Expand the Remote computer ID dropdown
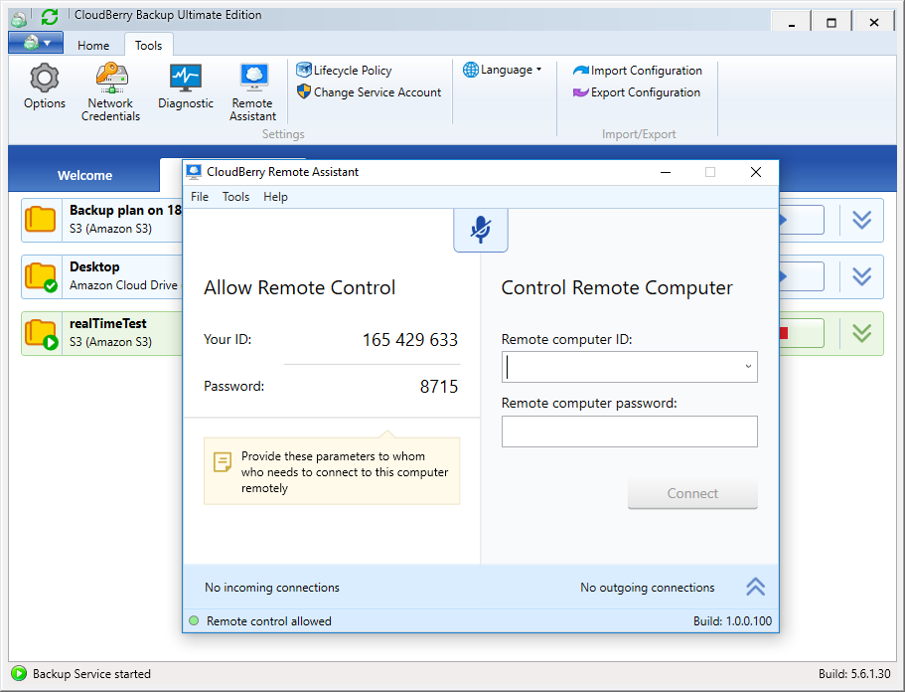905x692 pixels. coord(747,367)
